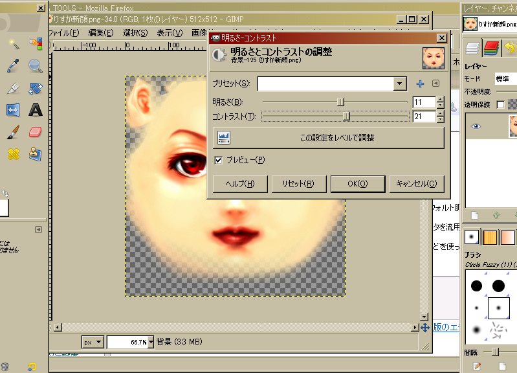Click the brightness value field showing 11
517x373 pixels.
tap(424, 102)
